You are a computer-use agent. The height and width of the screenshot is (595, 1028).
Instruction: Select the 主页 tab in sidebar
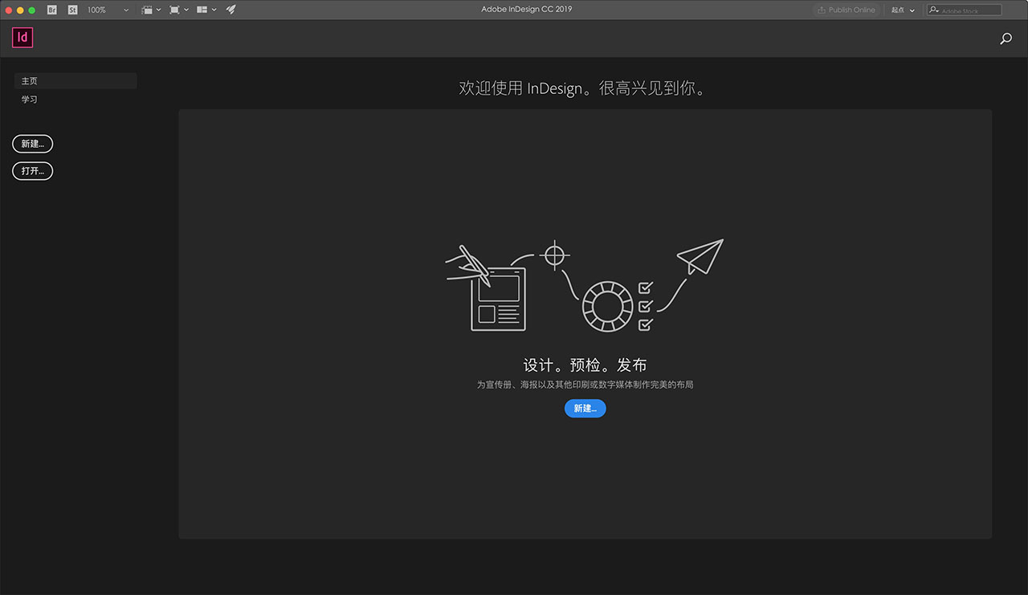(x=75, y=81)
